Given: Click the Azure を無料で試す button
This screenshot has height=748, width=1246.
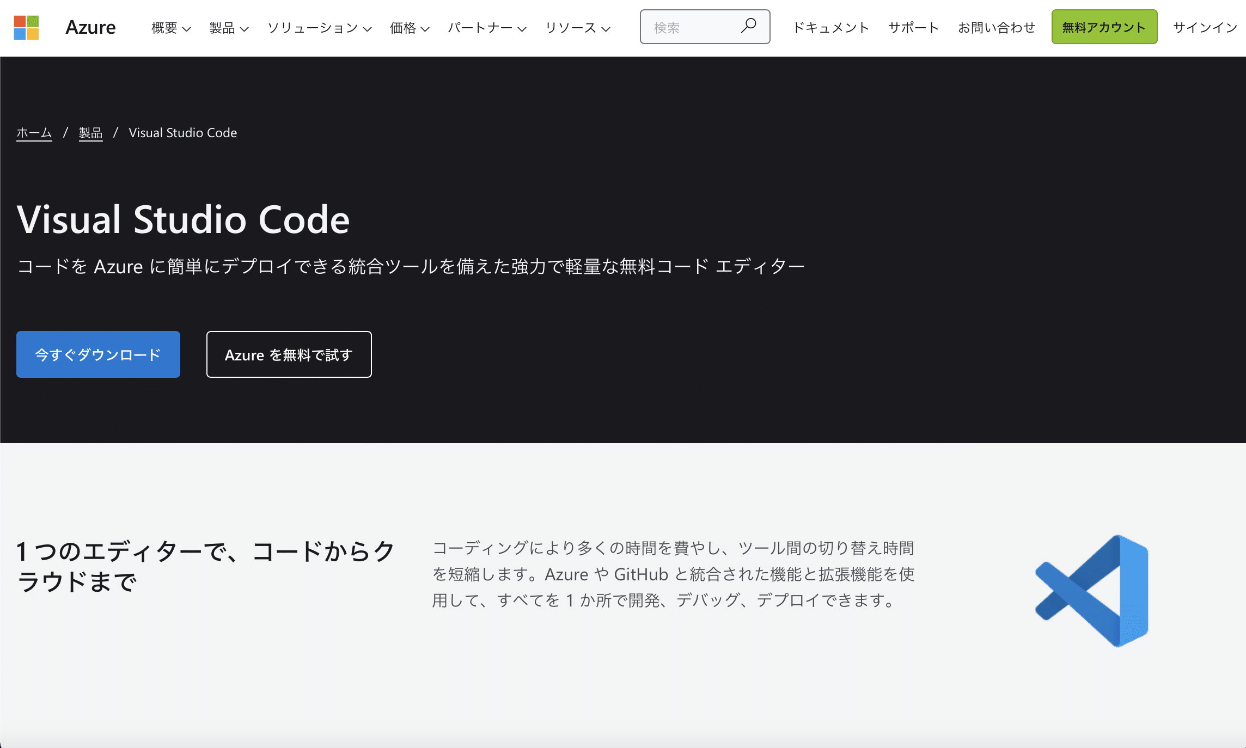Looking at the screenshot, I should point(289,354).
